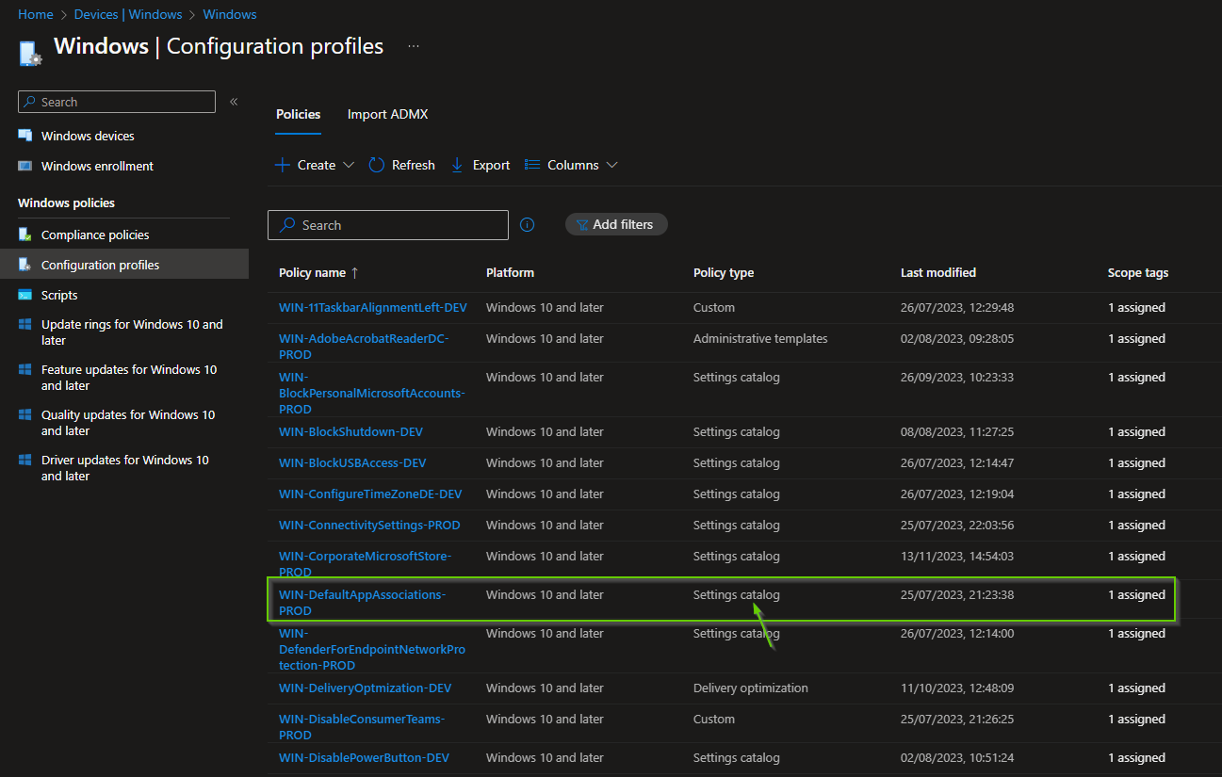1222x777 pixels.
Task: Open WIN-BlockUSBAccess-DEV policy link
Action: click(x=352, y=462)
